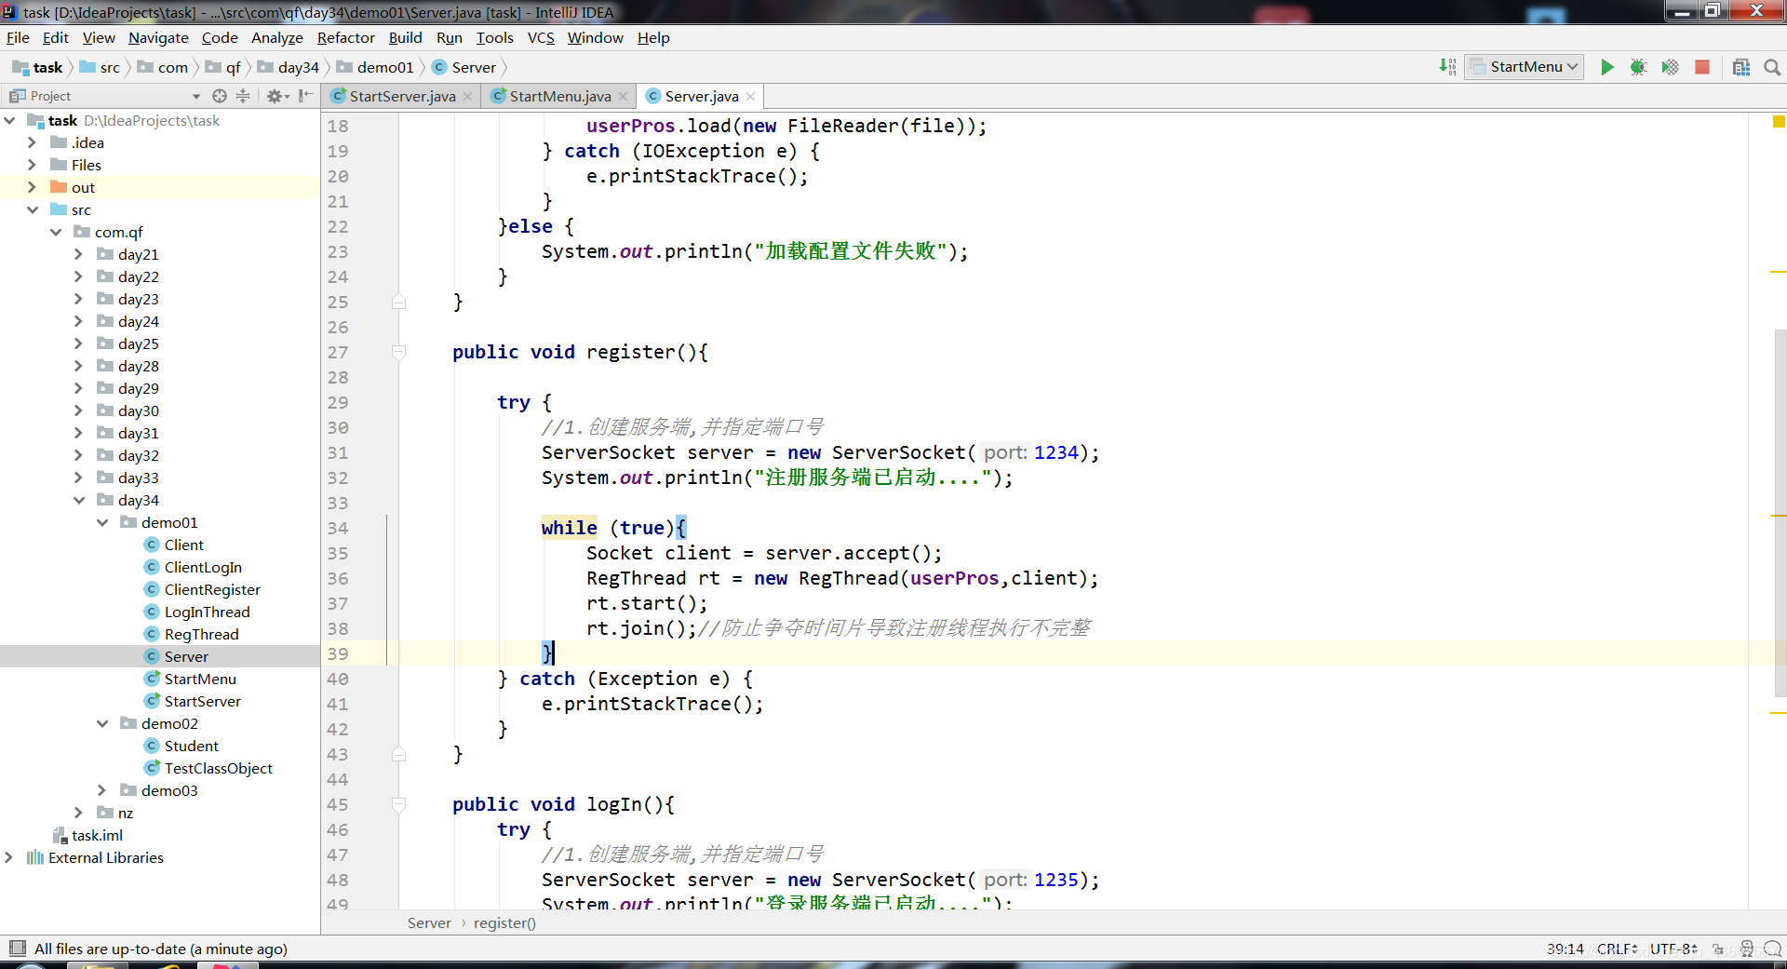
Task: Open the StartServer class file
Action: click(202, 701)
